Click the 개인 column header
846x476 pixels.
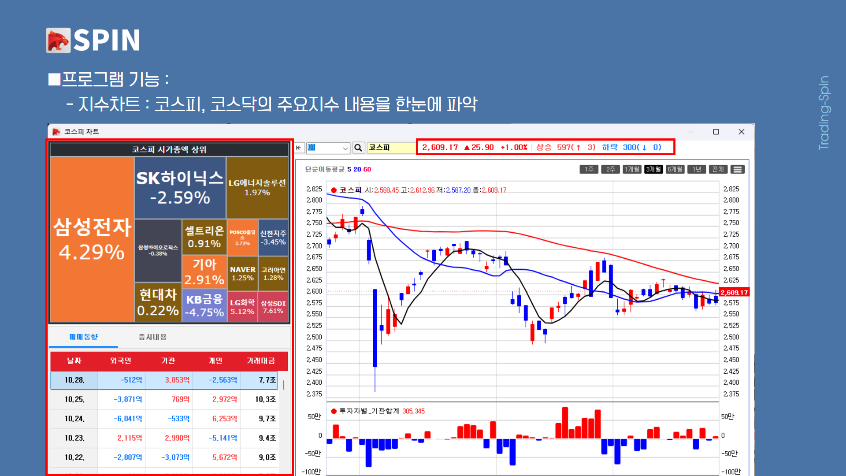click(x=216, y=361)
